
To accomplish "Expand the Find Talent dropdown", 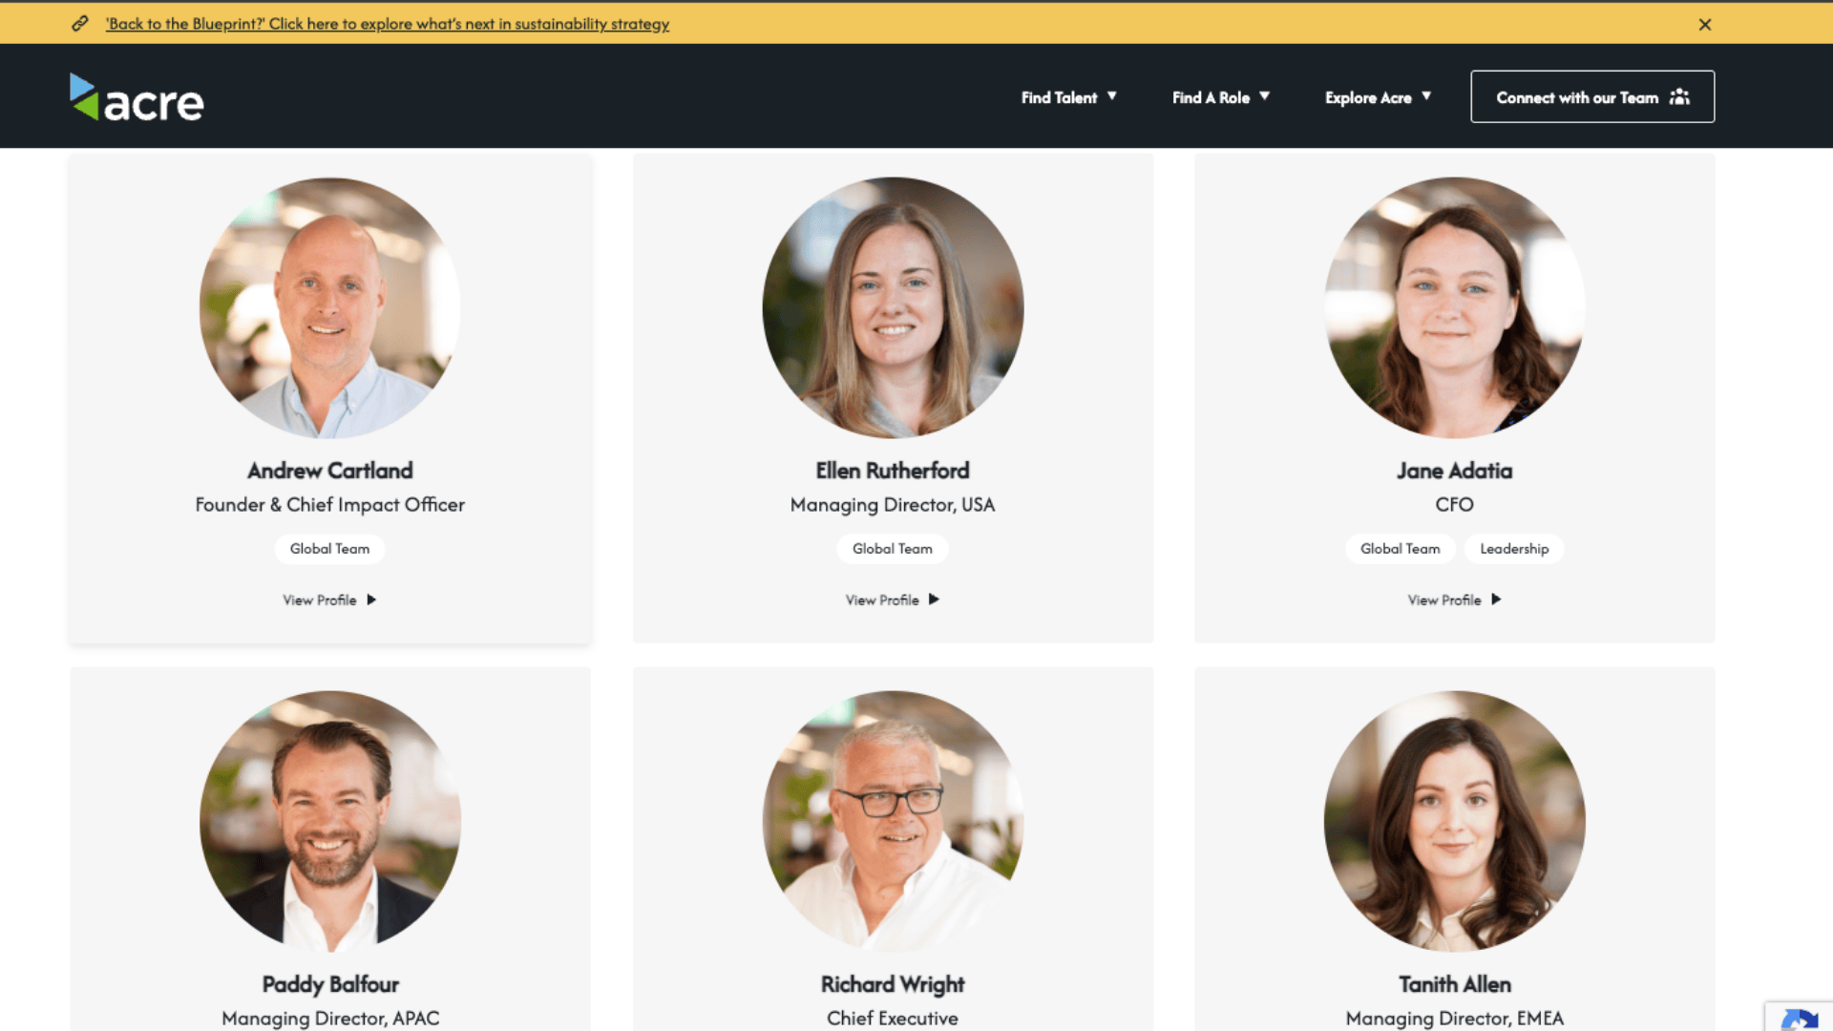I will pos(1068,97).
